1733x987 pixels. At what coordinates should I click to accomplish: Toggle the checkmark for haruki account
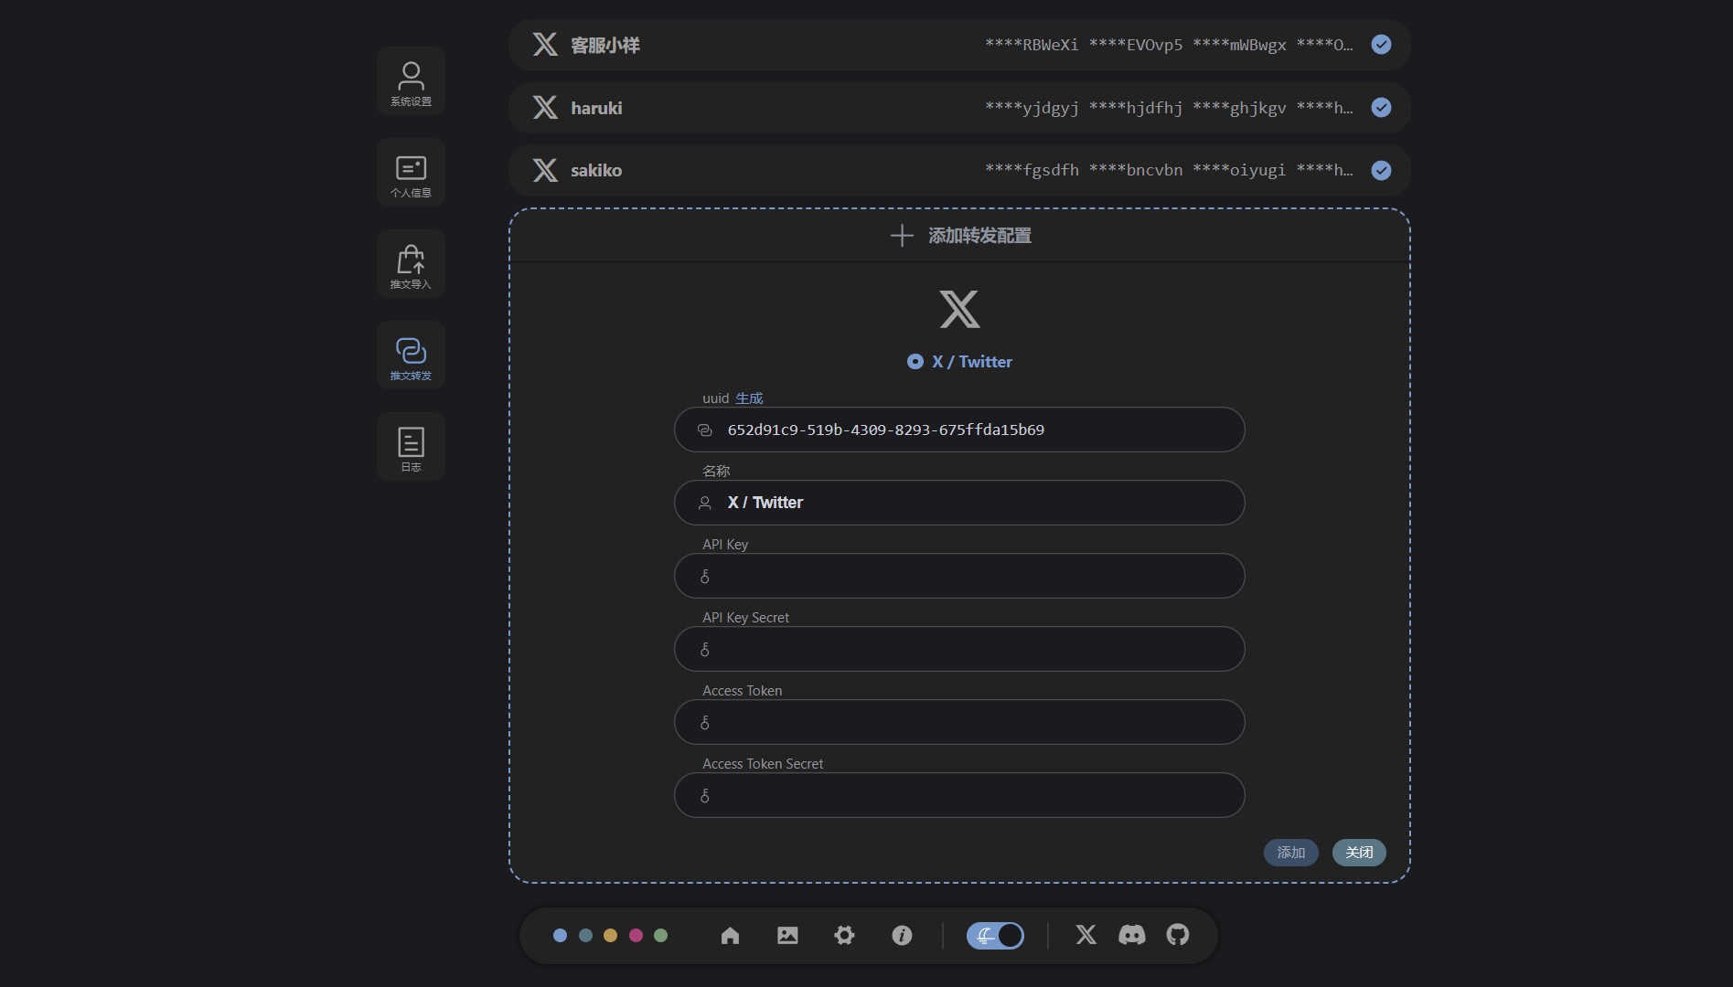point(1381,108)
